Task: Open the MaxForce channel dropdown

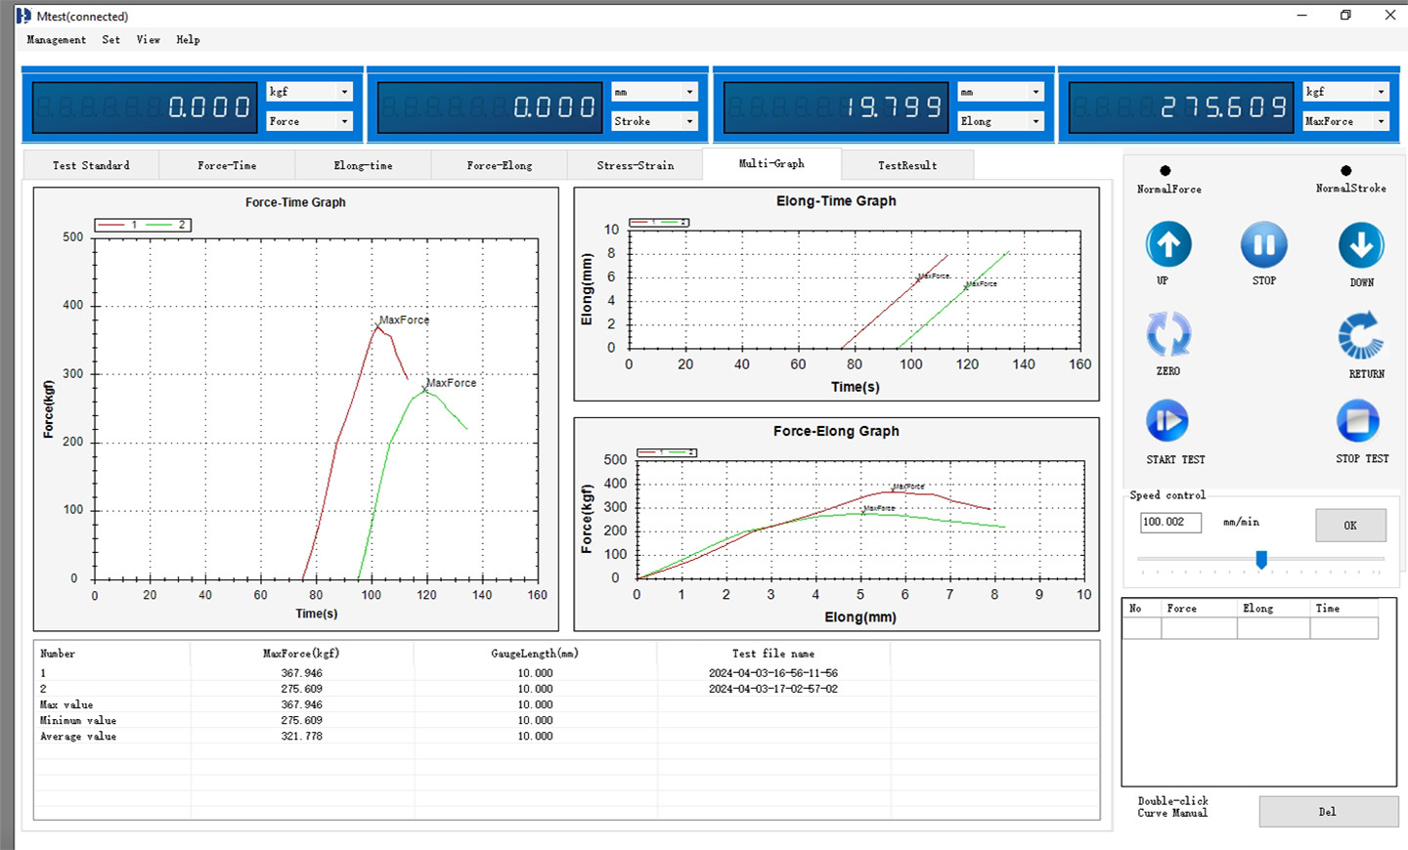Action: [x=1381, y=121]
